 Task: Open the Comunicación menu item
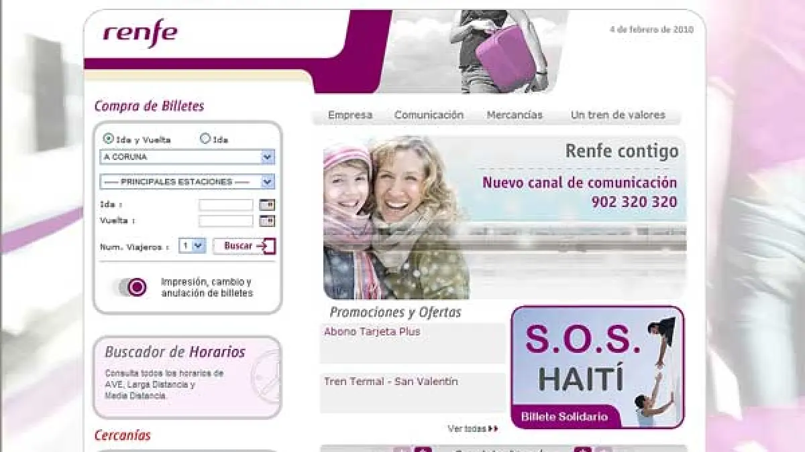pos(429,115)
